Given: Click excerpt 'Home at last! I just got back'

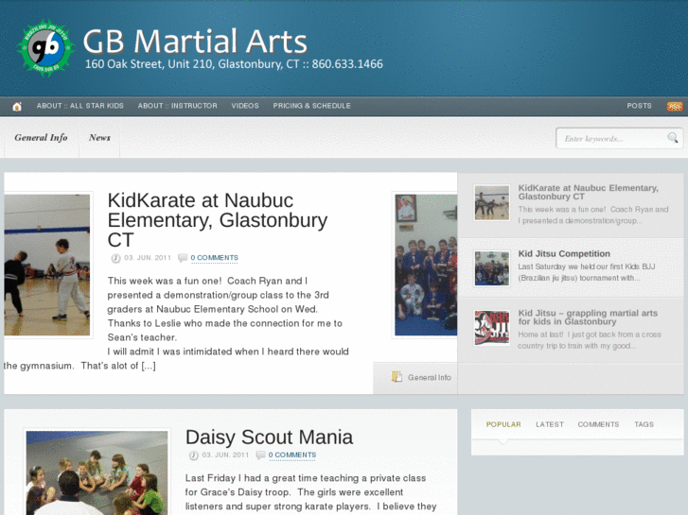Looking at the screenshot, I should [x=590, y=340].
